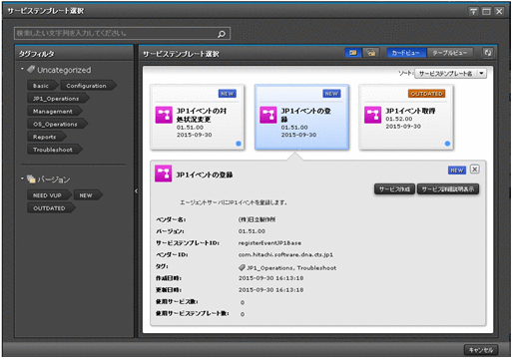Click the pink icon on JP1イベントの登録 card
The image size is (513, 360).
pos(268,115)
